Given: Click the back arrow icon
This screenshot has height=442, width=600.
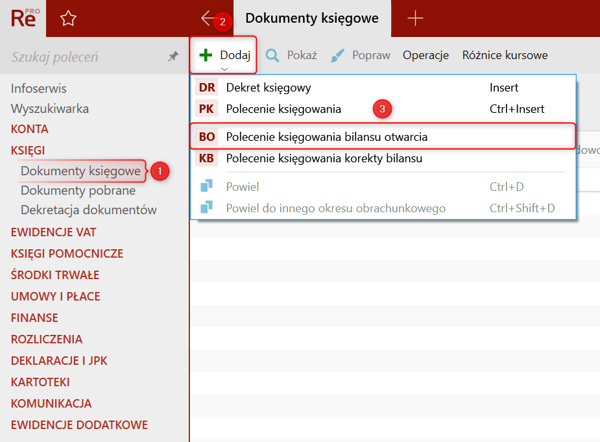Looking at the screenshot, I should pyautogui.click(x=208, y=18).
